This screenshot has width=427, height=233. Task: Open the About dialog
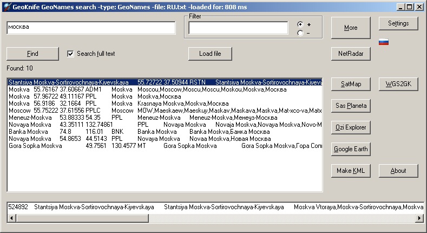398,171
